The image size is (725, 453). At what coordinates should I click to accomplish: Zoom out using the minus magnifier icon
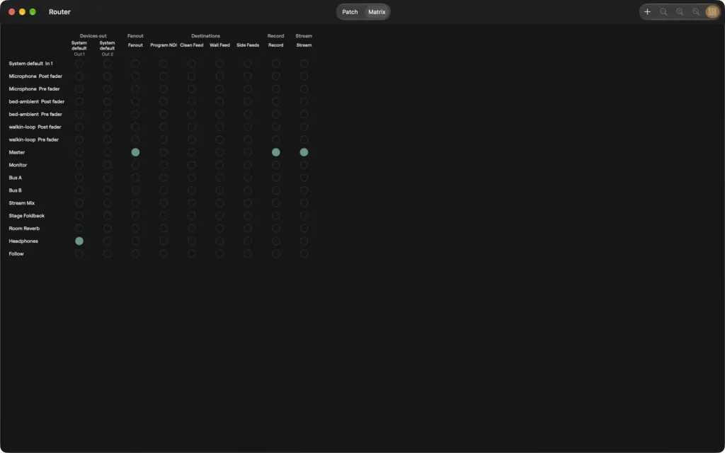[663, 12]
